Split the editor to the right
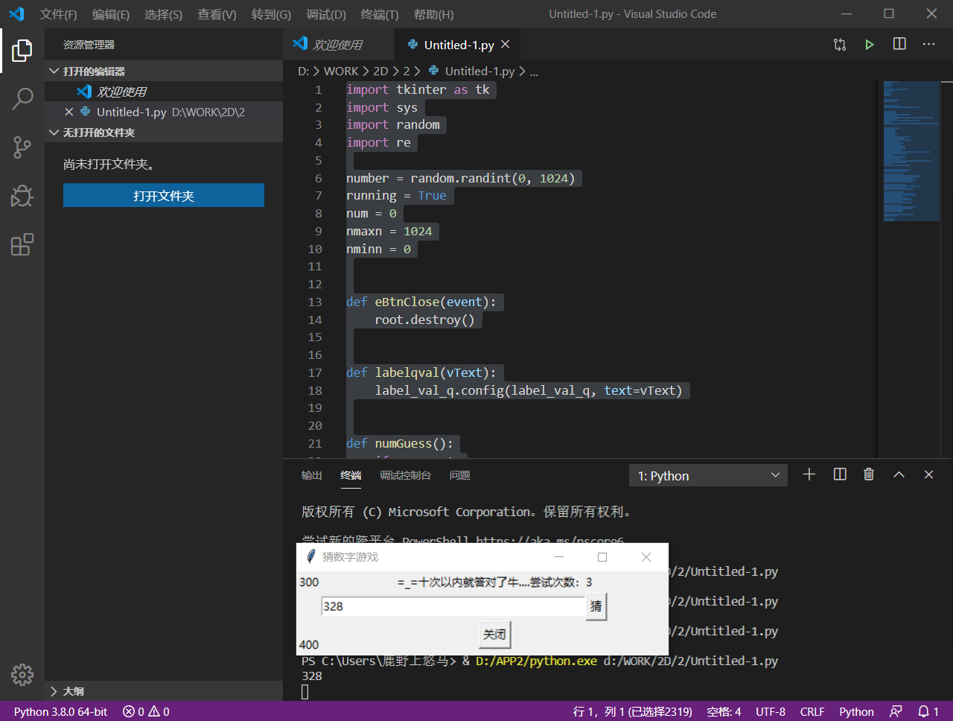 (899, 45)
